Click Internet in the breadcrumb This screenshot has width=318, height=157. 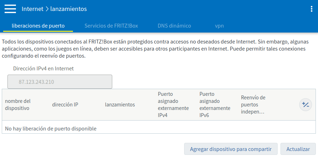click(x=32, y=9)
